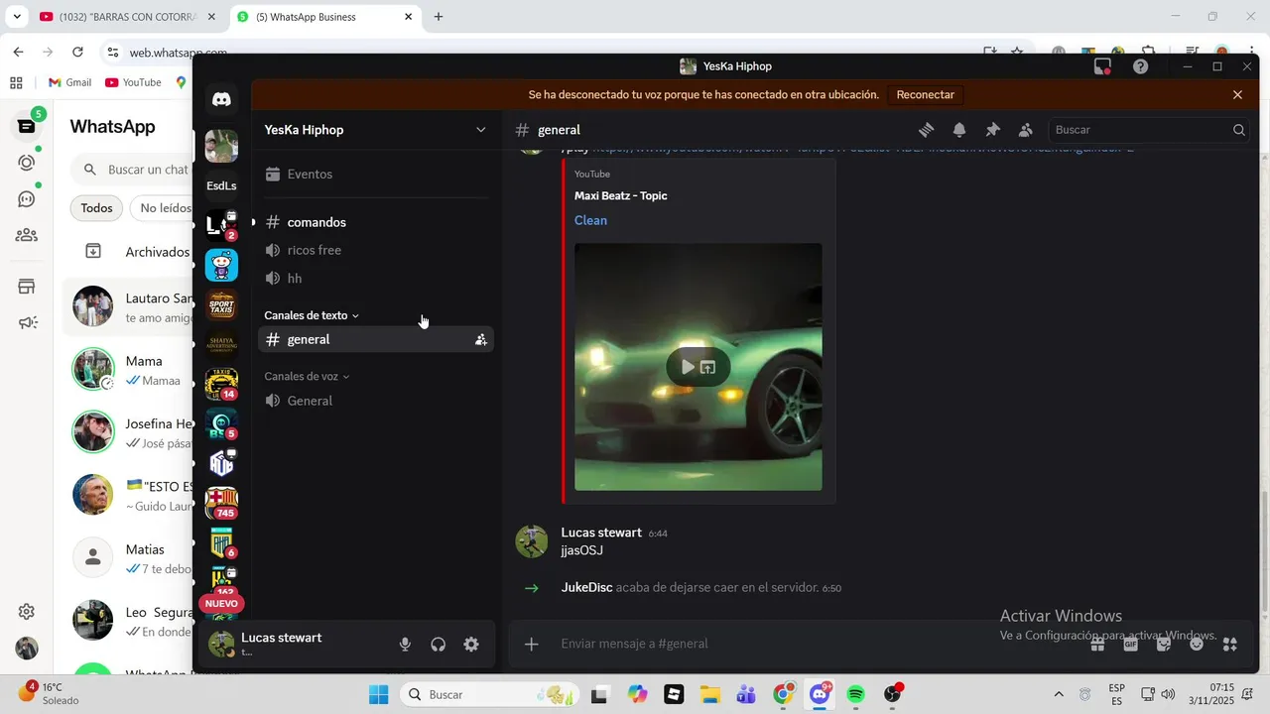
Task: Open the Eventos entry
Action: click(x=376, y=175)
